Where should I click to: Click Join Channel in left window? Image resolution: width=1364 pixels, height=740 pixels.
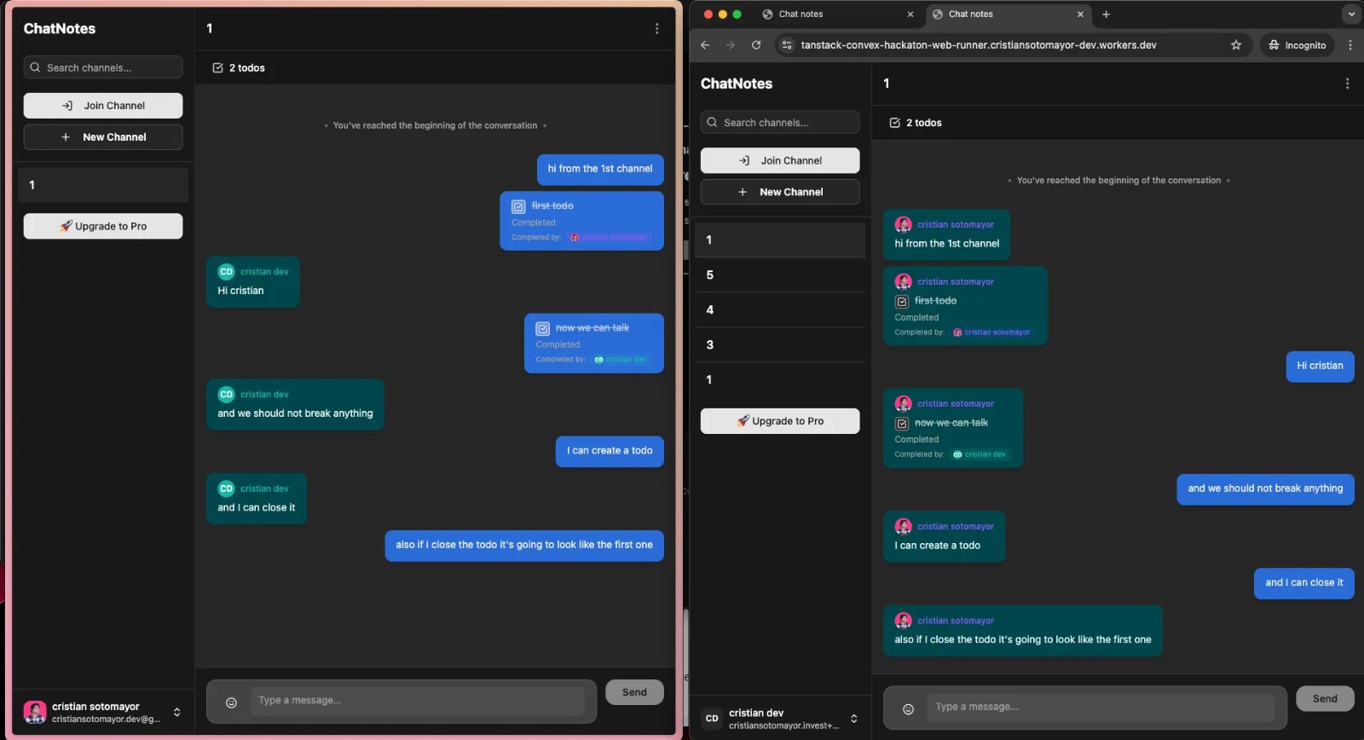pos(103,106)
